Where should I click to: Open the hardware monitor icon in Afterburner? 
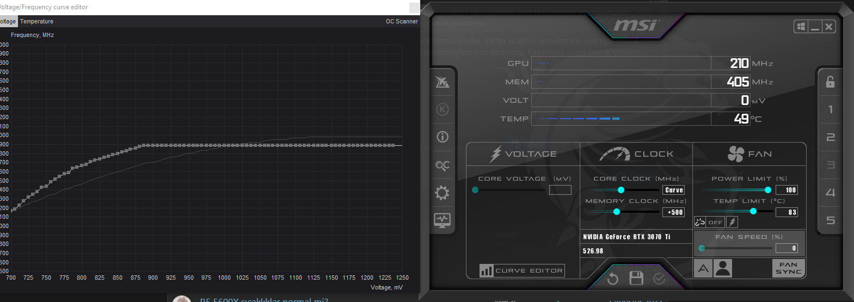pos(443,220)
